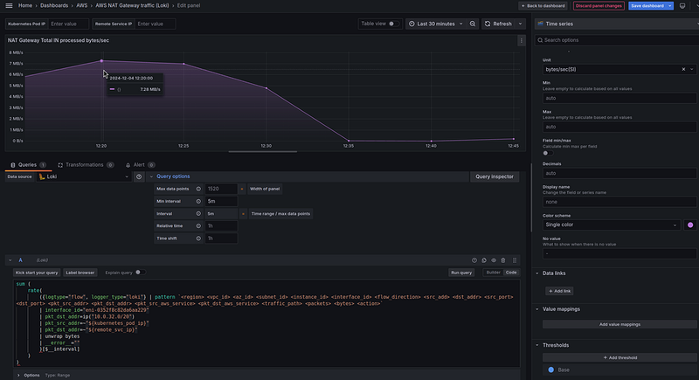Open the Last 30 minutes time range dropdown
699x380 pixels.
435,24
